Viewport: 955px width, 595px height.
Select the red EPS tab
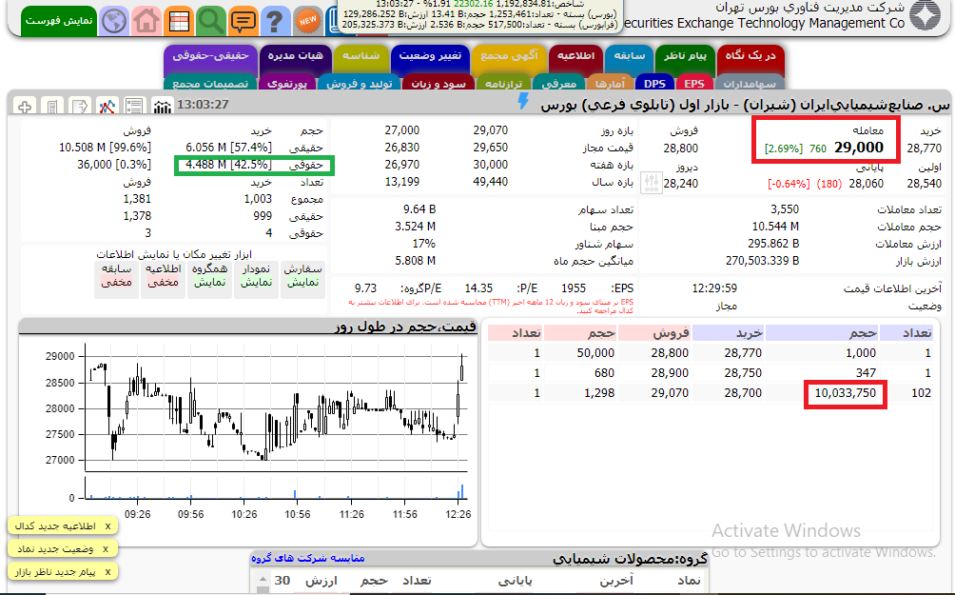click(694, 84)
